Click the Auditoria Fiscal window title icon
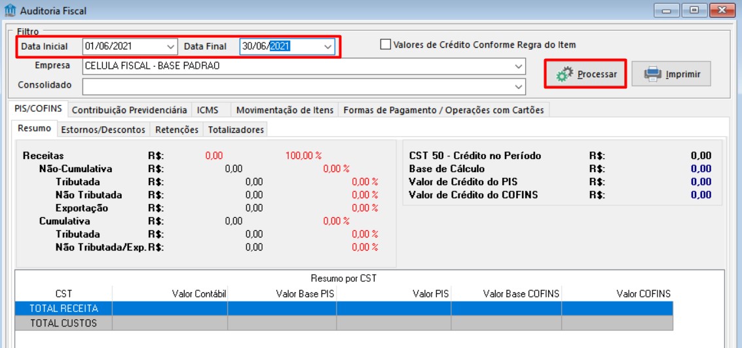This screenshot has height=348, width=742. coord(9,10)
